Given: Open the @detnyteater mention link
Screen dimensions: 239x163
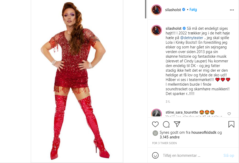Looking at the screenshot, I should point(192,38).
